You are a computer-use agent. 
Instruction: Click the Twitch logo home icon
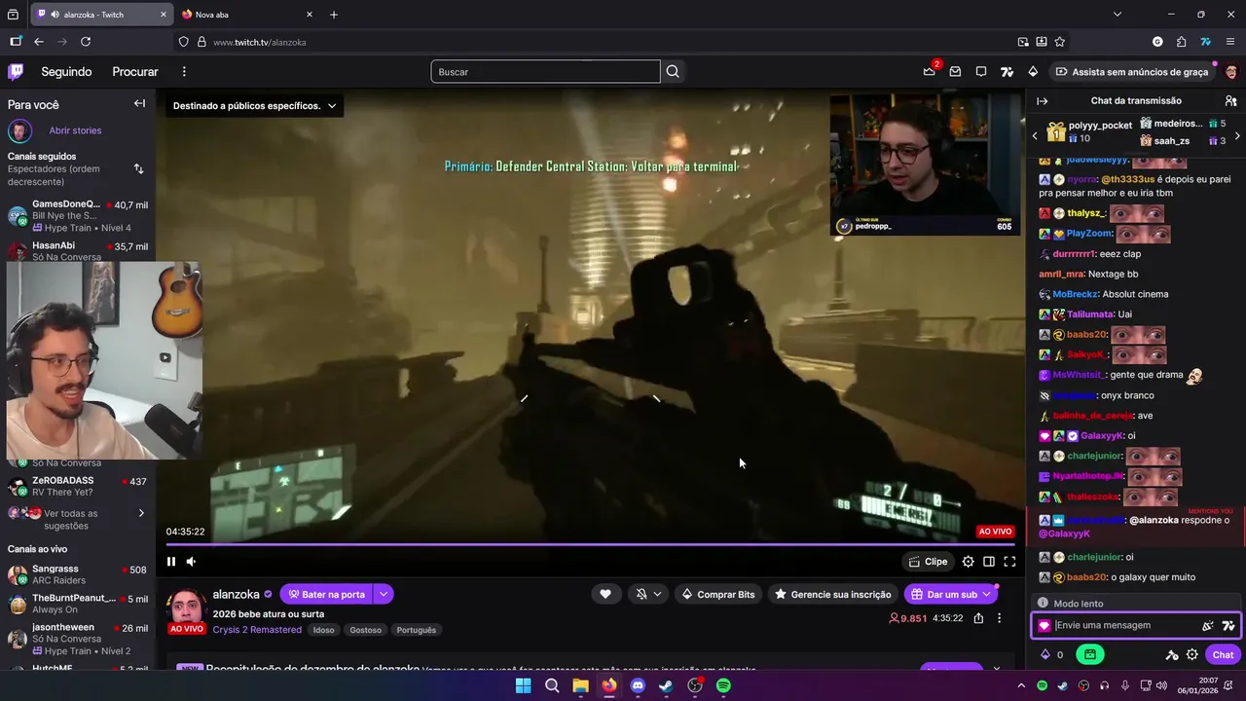coord(16,71)
